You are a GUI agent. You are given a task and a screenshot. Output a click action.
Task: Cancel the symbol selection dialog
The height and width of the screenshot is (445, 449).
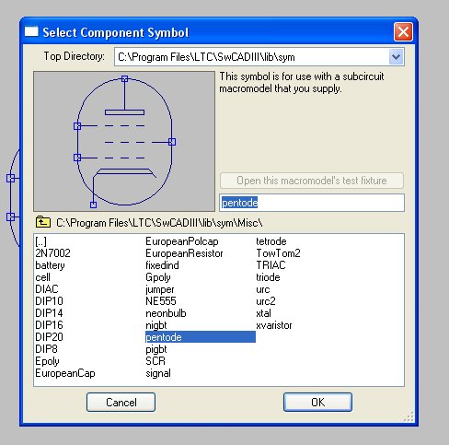coord(121,402)
